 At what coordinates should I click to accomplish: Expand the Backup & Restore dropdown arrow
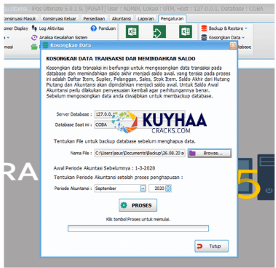(x=246, y=28)
